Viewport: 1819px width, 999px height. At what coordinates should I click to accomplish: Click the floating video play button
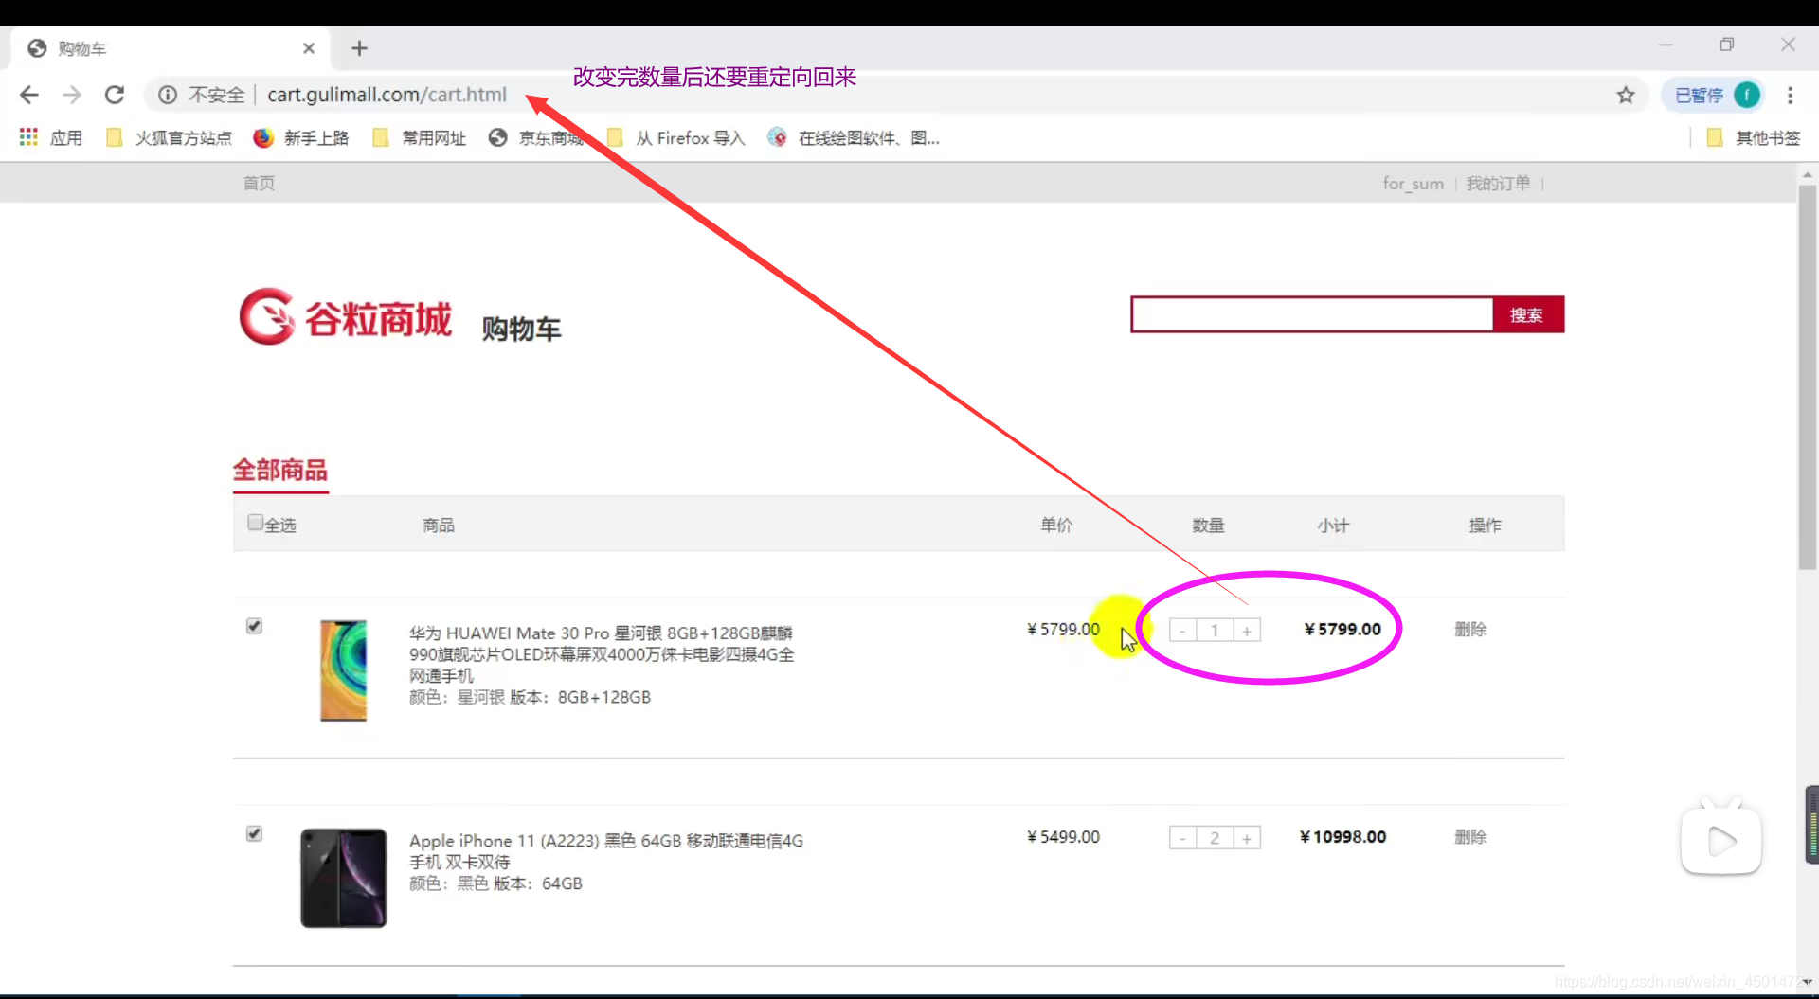1720,839
